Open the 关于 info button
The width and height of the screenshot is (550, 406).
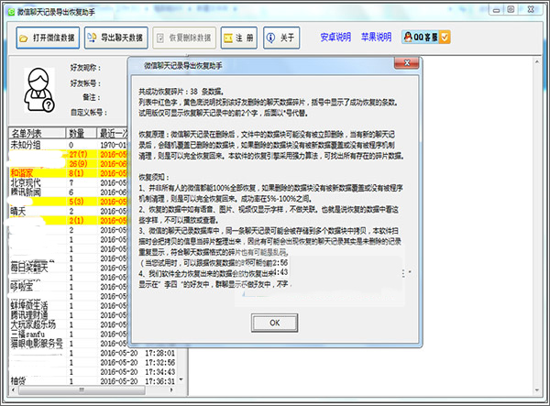click(x=281, y=38)
